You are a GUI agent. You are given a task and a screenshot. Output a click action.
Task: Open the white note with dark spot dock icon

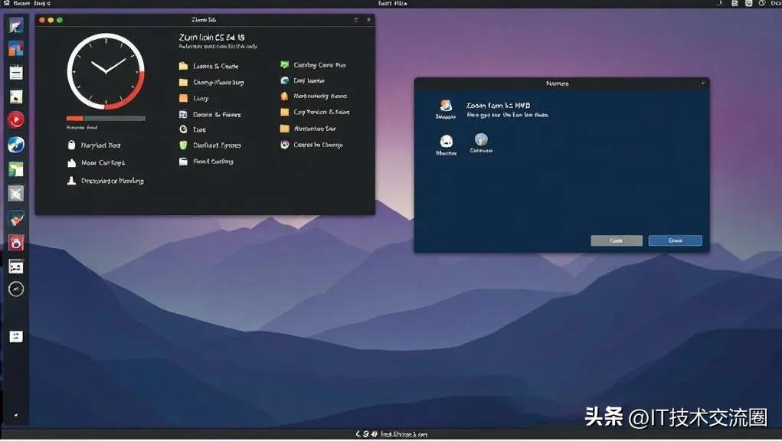click(x=16, y=96)
